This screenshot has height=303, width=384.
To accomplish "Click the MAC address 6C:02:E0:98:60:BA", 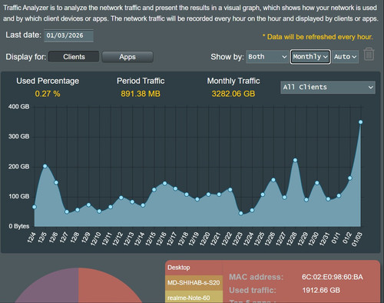I will pos(333,277).
